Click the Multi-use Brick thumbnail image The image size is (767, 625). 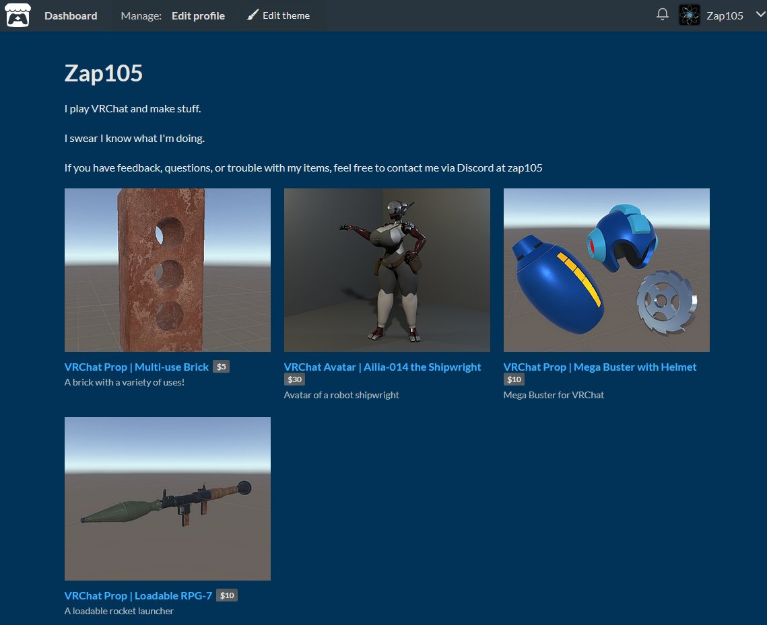[167, 270]
